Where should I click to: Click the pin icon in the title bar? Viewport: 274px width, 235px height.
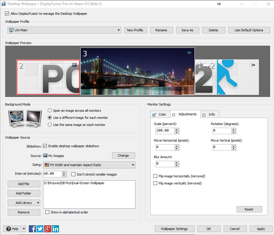(219, 4)
